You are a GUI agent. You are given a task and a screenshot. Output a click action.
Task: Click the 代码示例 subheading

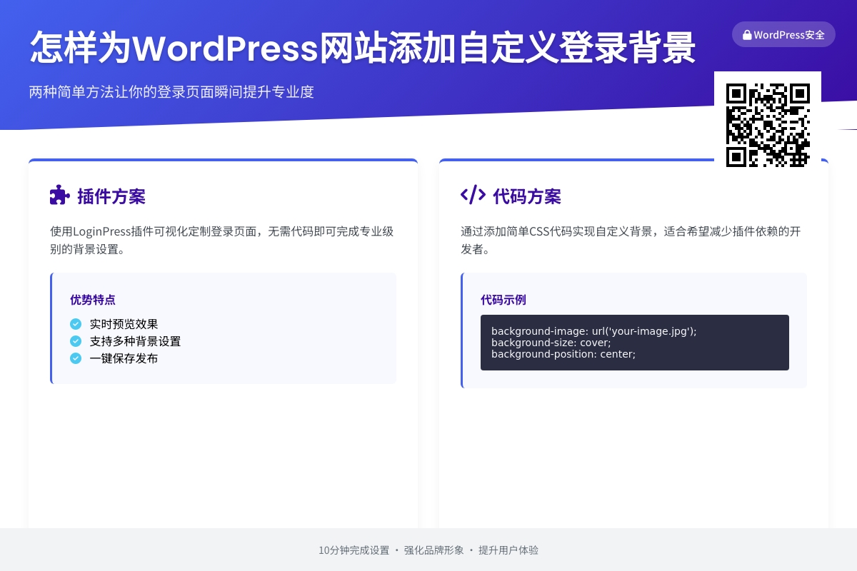[x=503, y=300]
